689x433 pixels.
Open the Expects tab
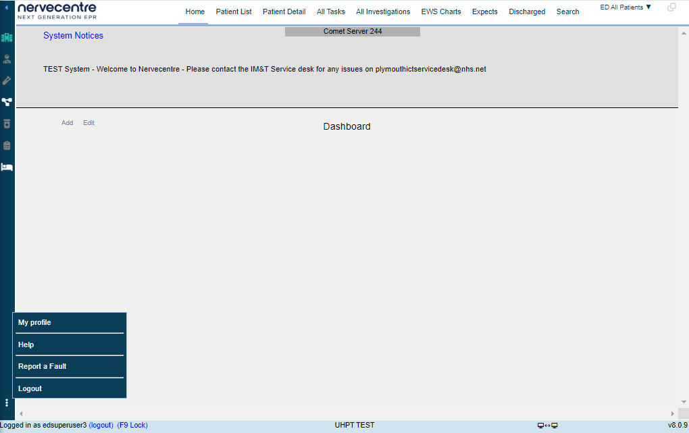click(x=485, y=12)
